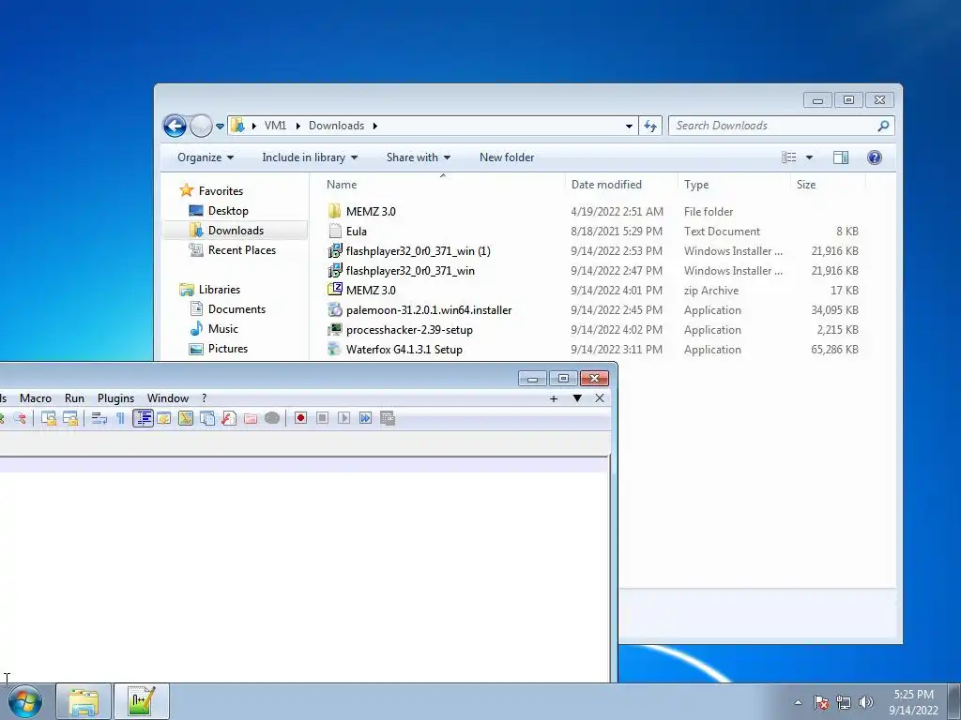The image size is (961, 720).
Task: Open Explorer's recent locations dropdown arrow
Action: (x=220, y=127)
